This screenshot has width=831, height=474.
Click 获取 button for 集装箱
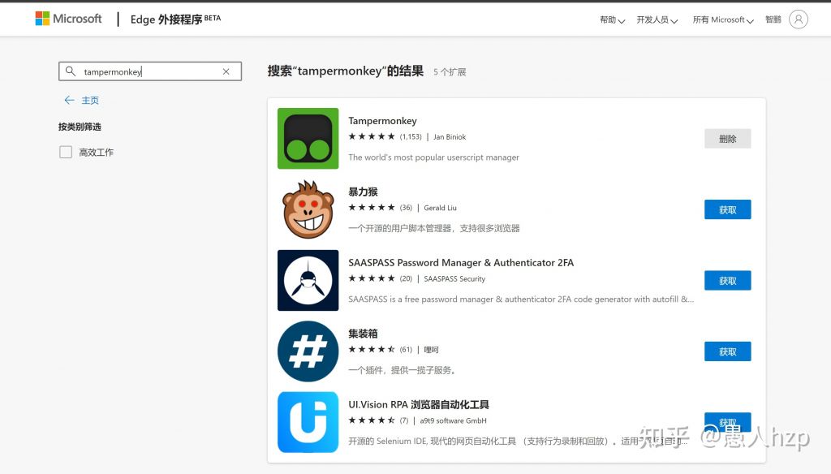(727, 351)
